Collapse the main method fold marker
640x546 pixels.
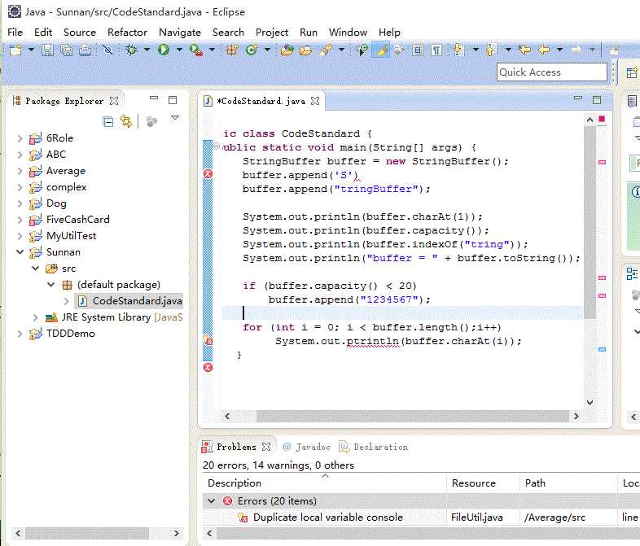(217, 146)
